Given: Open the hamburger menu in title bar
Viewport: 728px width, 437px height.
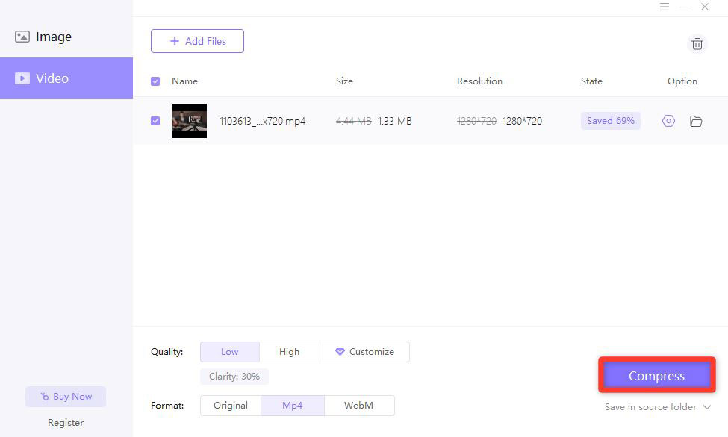Looking at the screenshot, I should pyautogui.click(x=665, y=7).
